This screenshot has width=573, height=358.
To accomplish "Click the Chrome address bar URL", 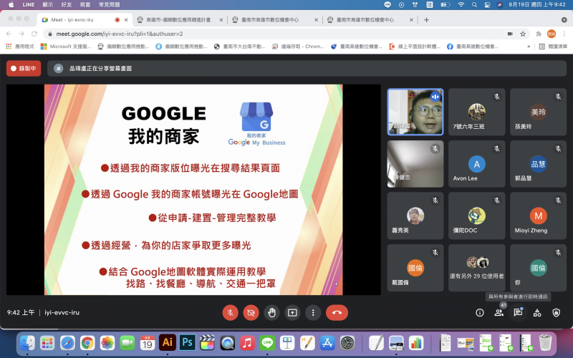I will 120,34.
